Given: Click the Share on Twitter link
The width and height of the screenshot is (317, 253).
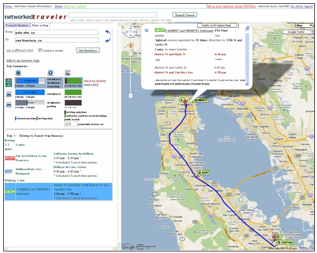Looking at the screenshot, I should point(74,6).
